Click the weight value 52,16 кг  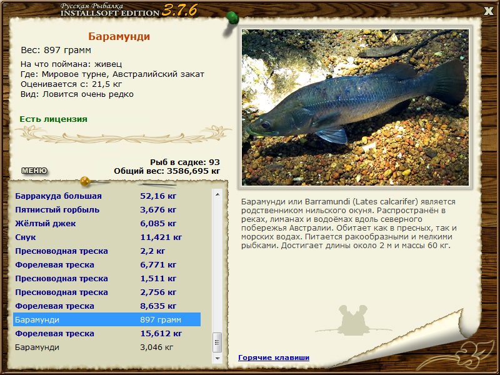coord(158,196)
